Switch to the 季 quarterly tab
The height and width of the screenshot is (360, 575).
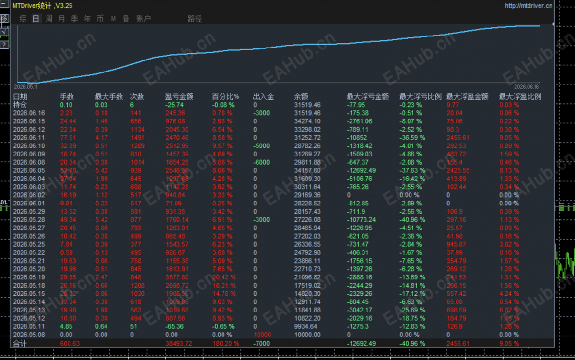(x=74, y=18)
